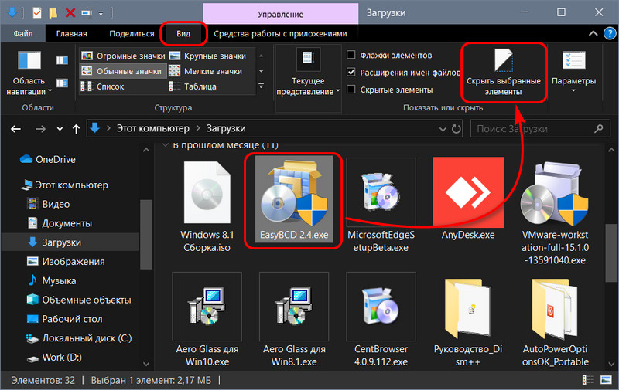Tick the Скрытые элементы checkbox
This screenshot has height=390, width=619.
point(351,90)
